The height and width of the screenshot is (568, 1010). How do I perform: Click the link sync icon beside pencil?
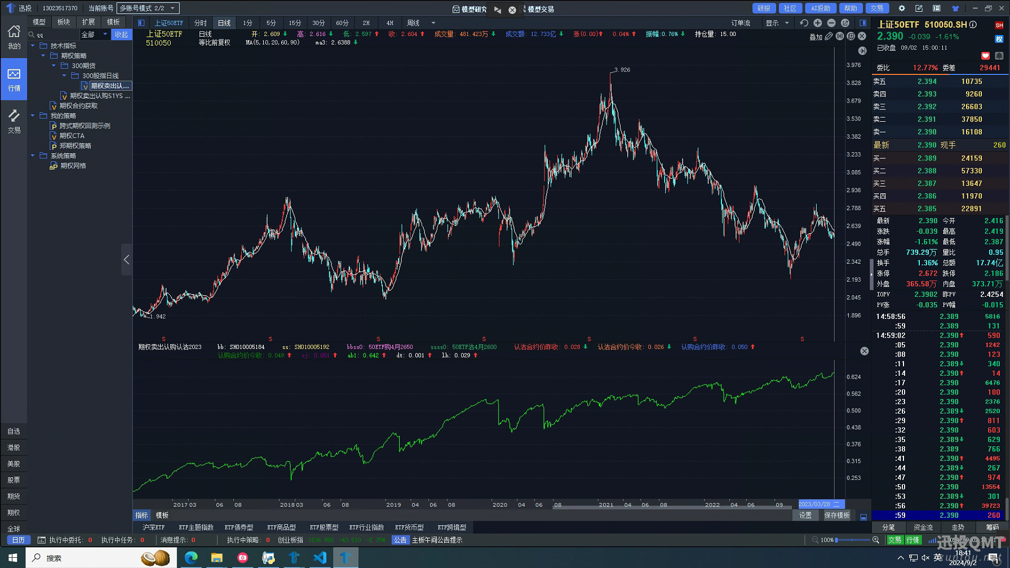click(x=840, y=36)
